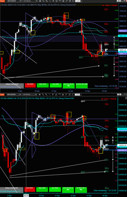
Task: Click cyan 6921.04 price marker on top axis
Action: click(x=123, y=36)
